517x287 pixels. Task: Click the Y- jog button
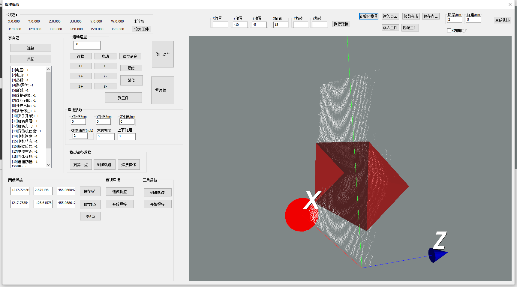[x=105, y=76]
